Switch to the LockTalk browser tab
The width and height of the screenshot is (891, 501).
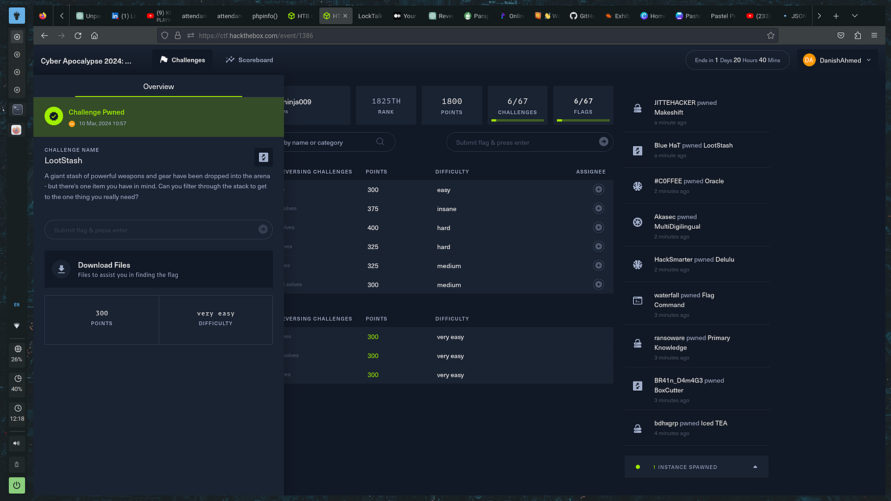tap(369, 15)
